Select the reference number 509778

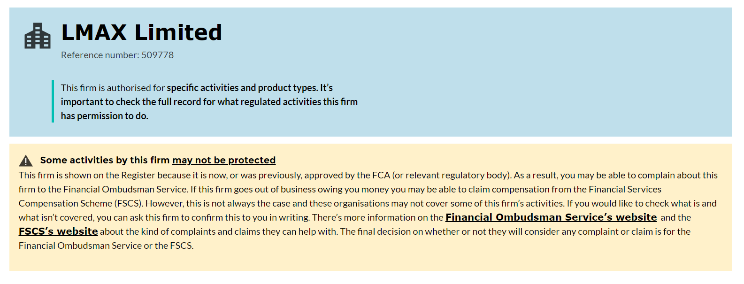[x=158, y=55]
